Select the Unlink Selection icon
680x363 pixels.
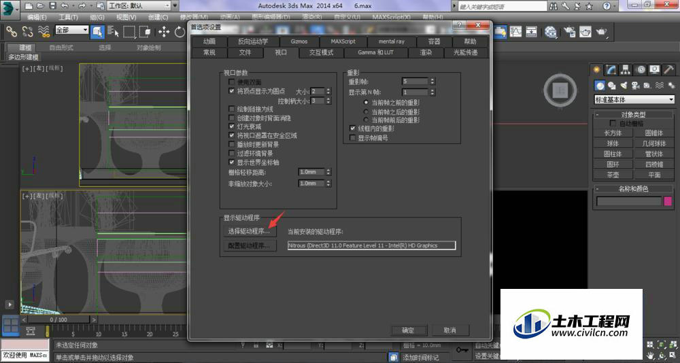click(x=27, y=32)
